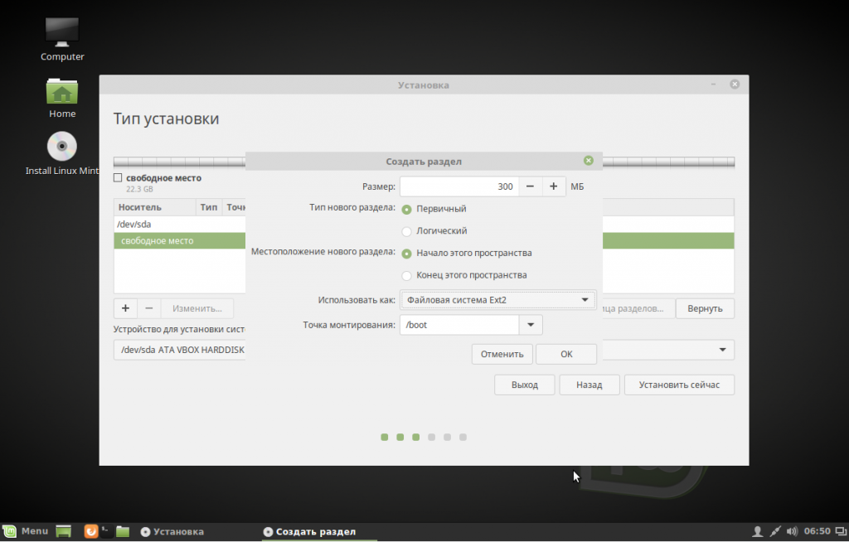Viewport: 849px width, 542px height.
Task: Increase partition size with the plus stepper
Action: (x=553, y=186)
